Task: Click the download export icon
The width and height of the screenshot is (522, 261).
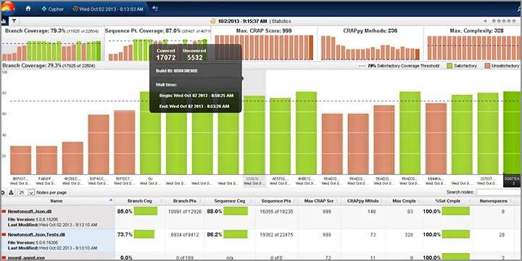Action: tap(11, 192)
